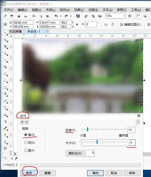This screenshot has width=151, height=177.
Task: Click the 浓度 value field showing 14
Action: 131,130
